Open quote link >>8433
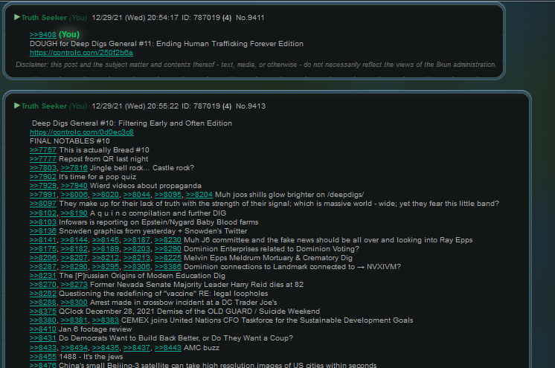This screenshot has width=555, height=368. click(43, 348)
